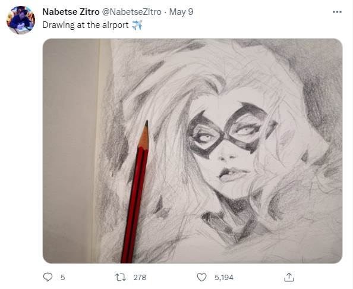Click the like count 5,194
Image resolution: width=353 pixels, height=289 pixels.
pos(224,277)
